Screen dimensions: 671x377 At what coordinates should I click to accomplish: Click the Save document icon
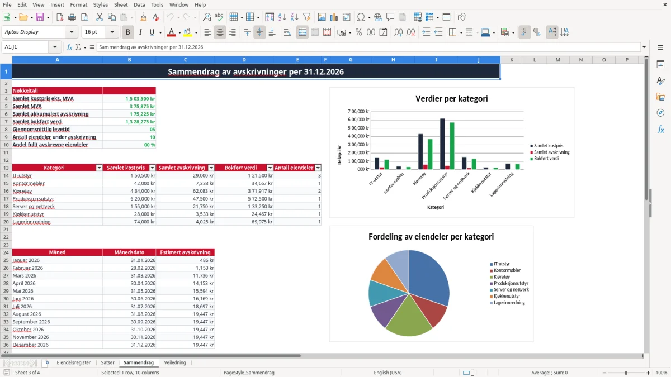tap(40, 17)
